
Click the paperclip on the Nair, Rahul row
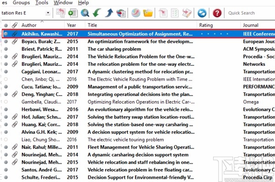tap(15, 147)
